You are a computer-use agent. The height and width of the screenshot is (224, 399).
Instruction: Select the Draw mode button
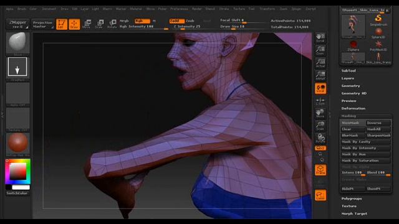coord(74,24)
